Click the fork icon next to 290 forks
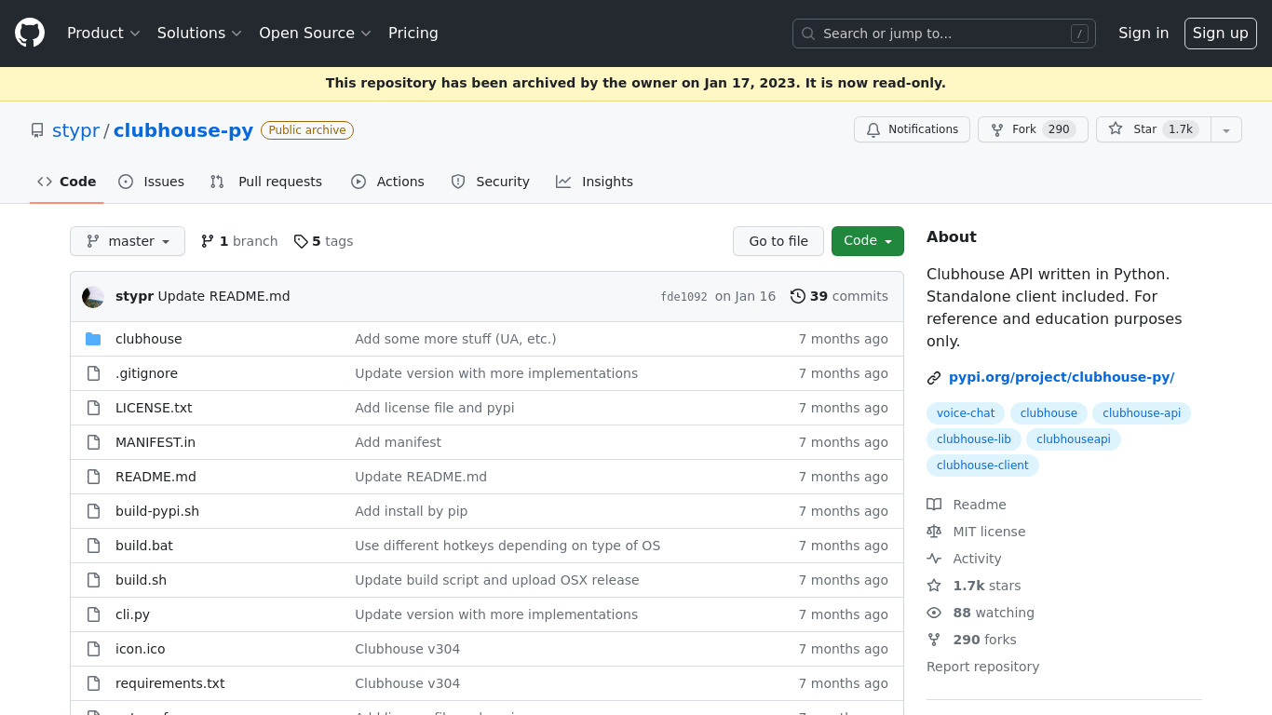This screenshot has width=1272, height=715. pyautogui.click(x=934, y=640)
